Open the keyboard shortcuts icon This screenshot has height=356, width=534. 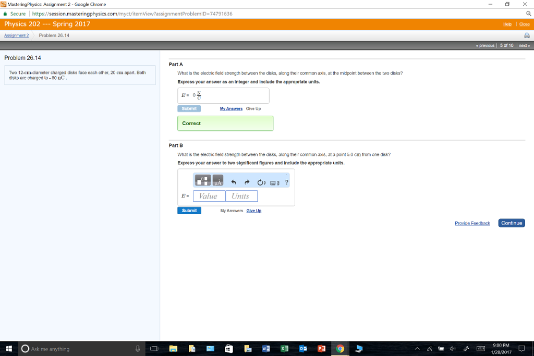274,183
